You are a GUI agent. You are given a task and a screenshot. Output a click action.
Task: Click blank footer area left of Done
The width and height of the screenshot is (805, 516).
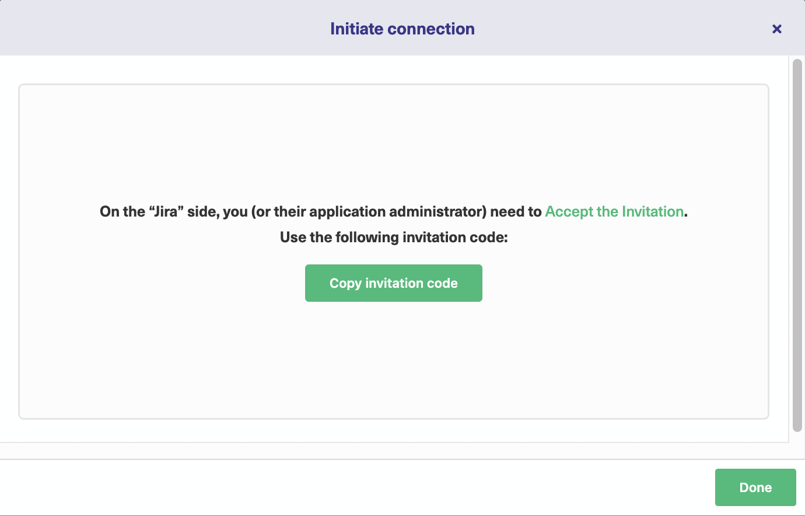350,487
